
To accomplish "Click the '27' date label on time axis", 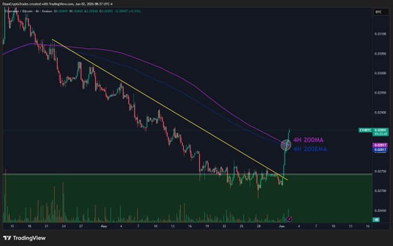I will [81, 226].
